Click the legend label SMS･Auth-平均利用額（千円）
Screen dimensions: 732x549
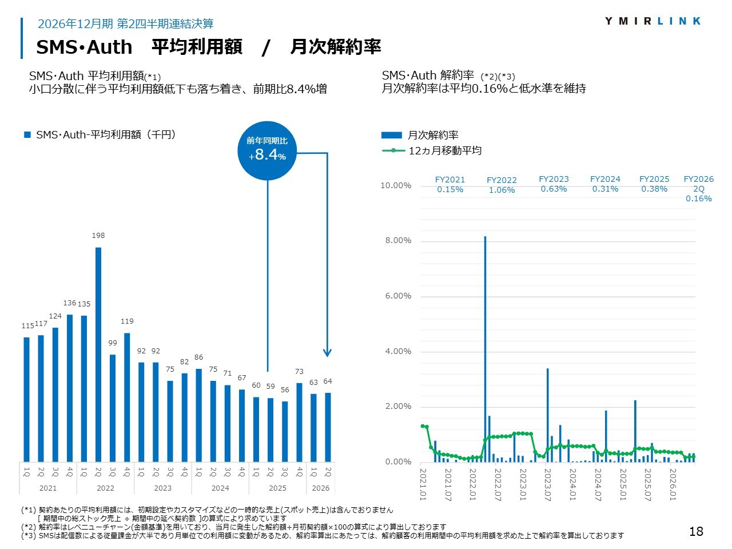(x=106, y=135)
